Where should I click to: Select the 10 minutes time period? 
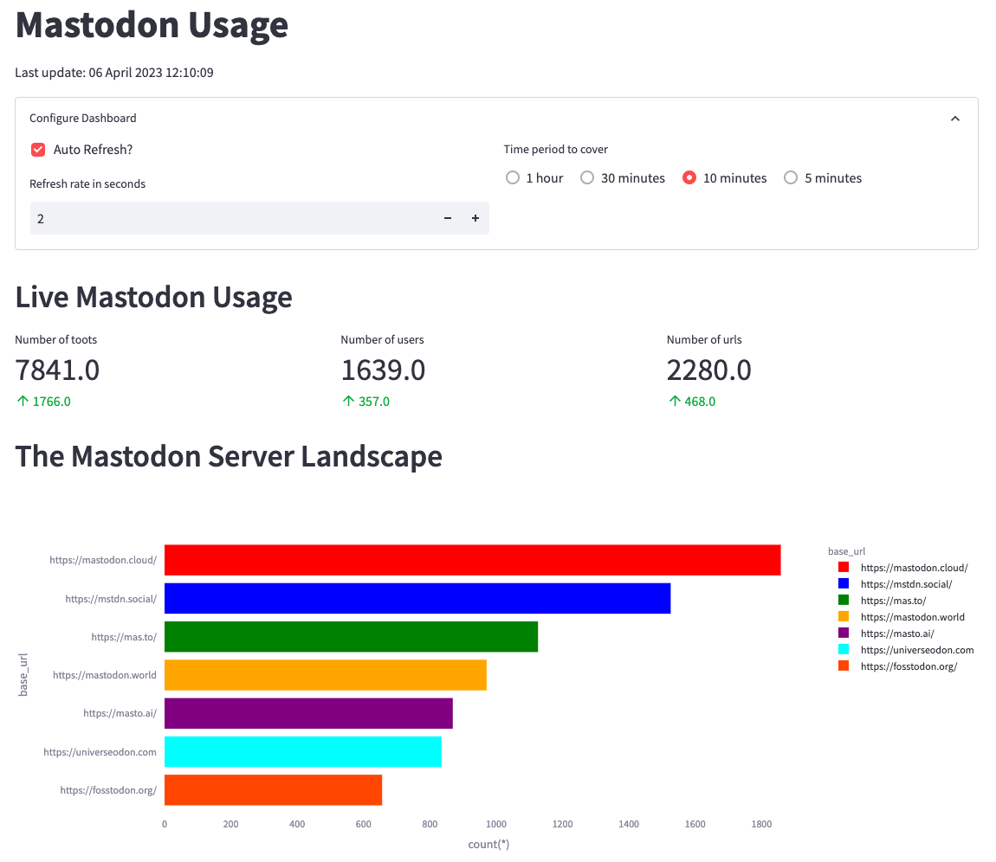(689, 177)
